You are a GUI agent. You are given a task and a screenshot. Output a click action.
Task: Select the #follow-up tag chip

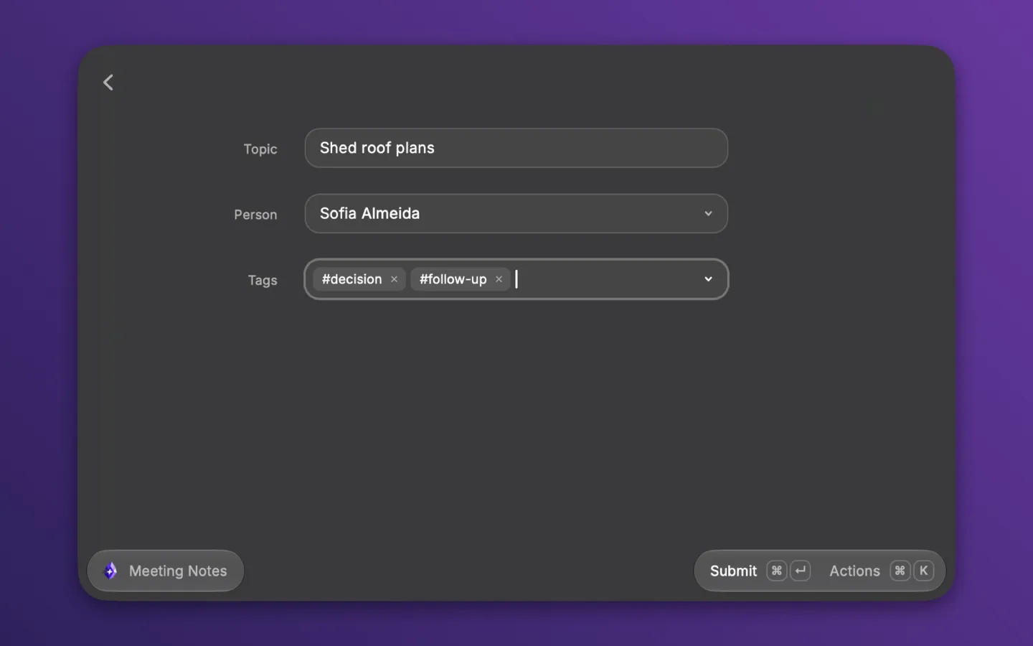tap(461, 279)
